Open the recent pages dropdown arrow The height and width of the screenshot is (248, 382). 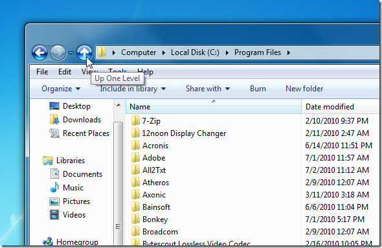71,52
